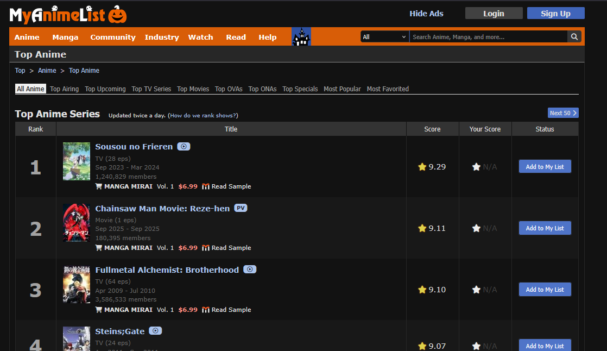
Task: Click the Hide Ads link
Action: [x=426, y=13]
